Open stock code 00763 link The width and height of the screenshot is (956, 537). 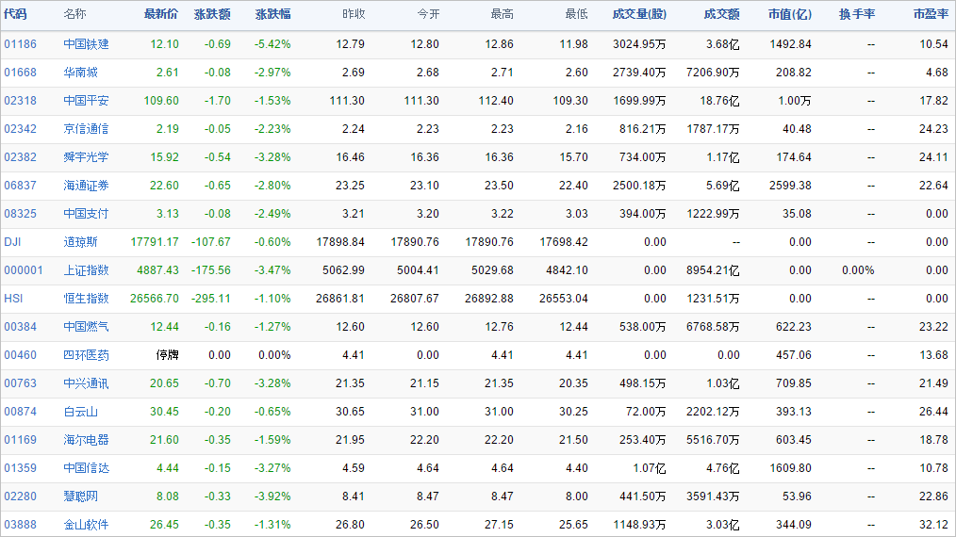pyautogui.click(x=20, y=383)
